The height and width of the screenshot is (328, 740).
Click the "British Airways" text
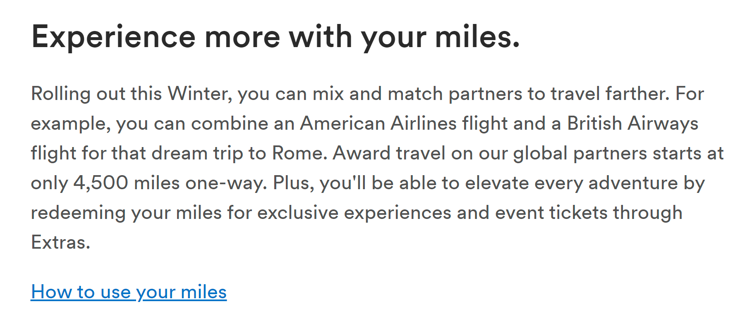pyautogui.click(x=632, y=124)
